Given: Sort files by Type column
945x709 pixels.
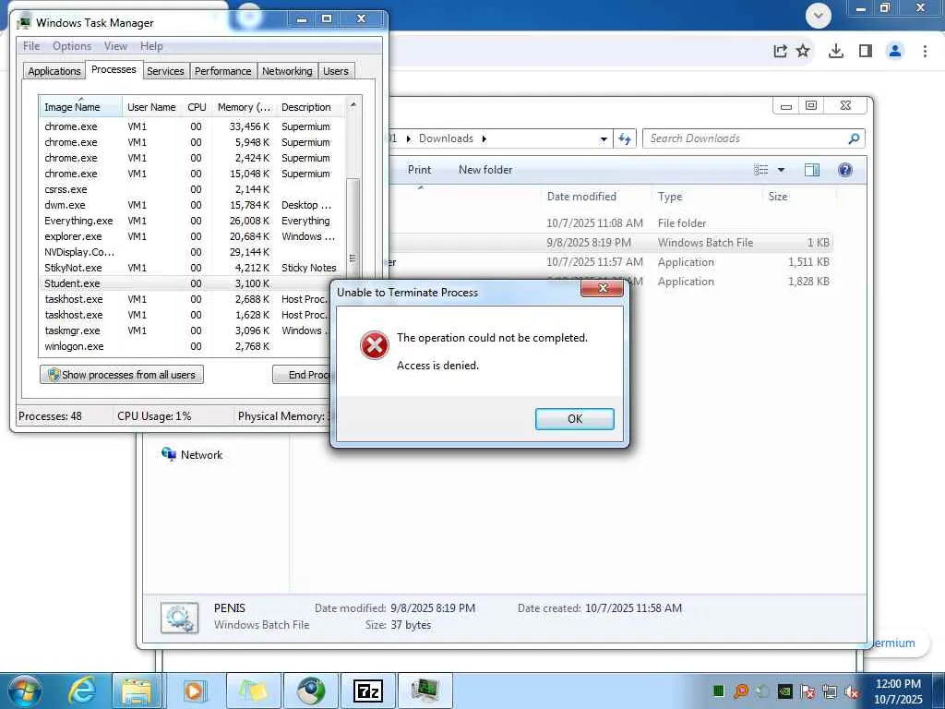Looking at the screenshot, I should tap(707, 197).
